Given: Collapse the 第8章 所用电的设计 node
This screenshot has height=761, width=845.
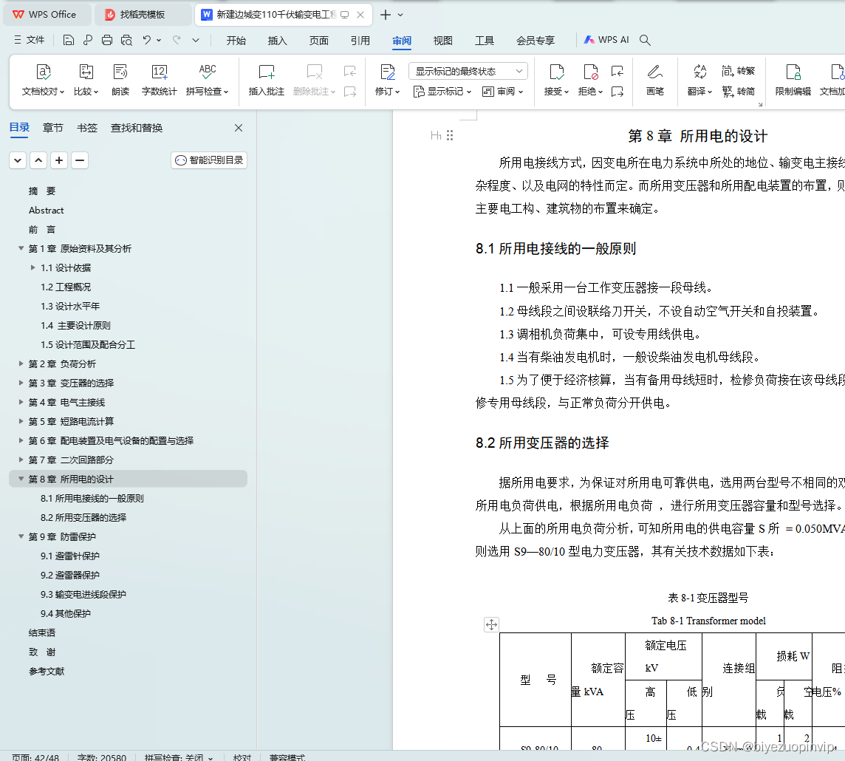Looking at the screenshot, I should coord(21,479).
